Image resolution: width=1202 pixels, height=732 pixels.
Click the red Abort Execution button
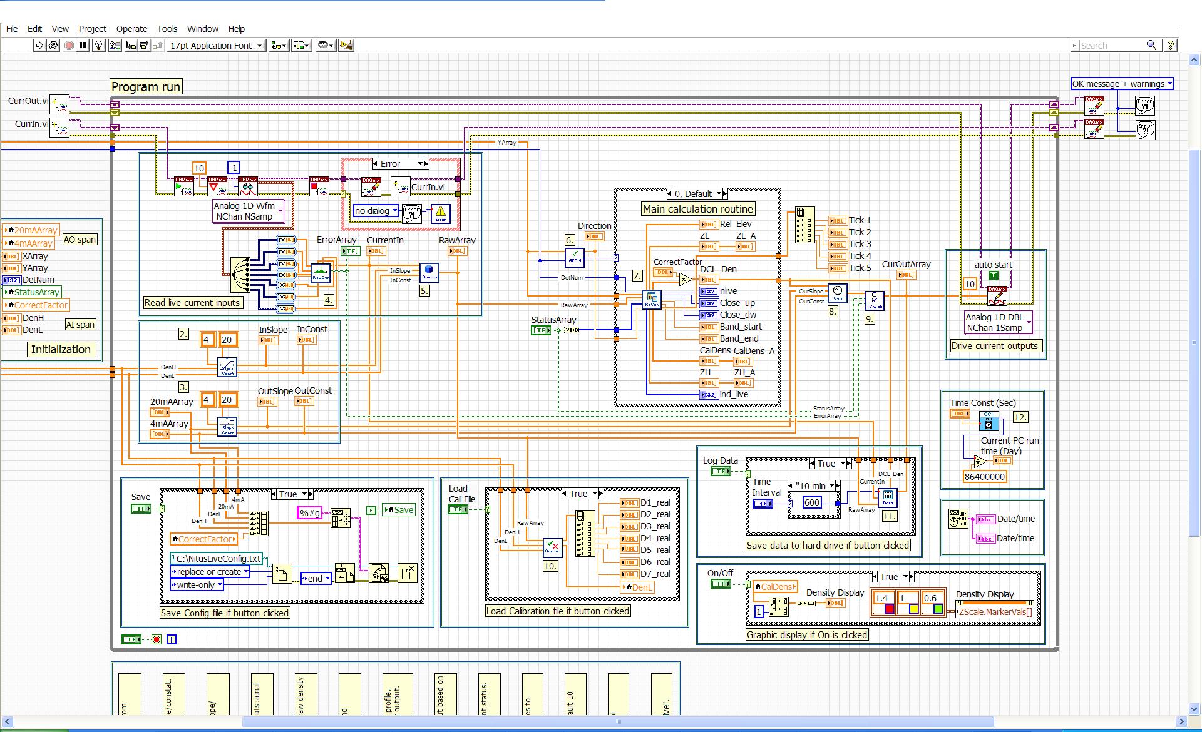click(69, 45)
